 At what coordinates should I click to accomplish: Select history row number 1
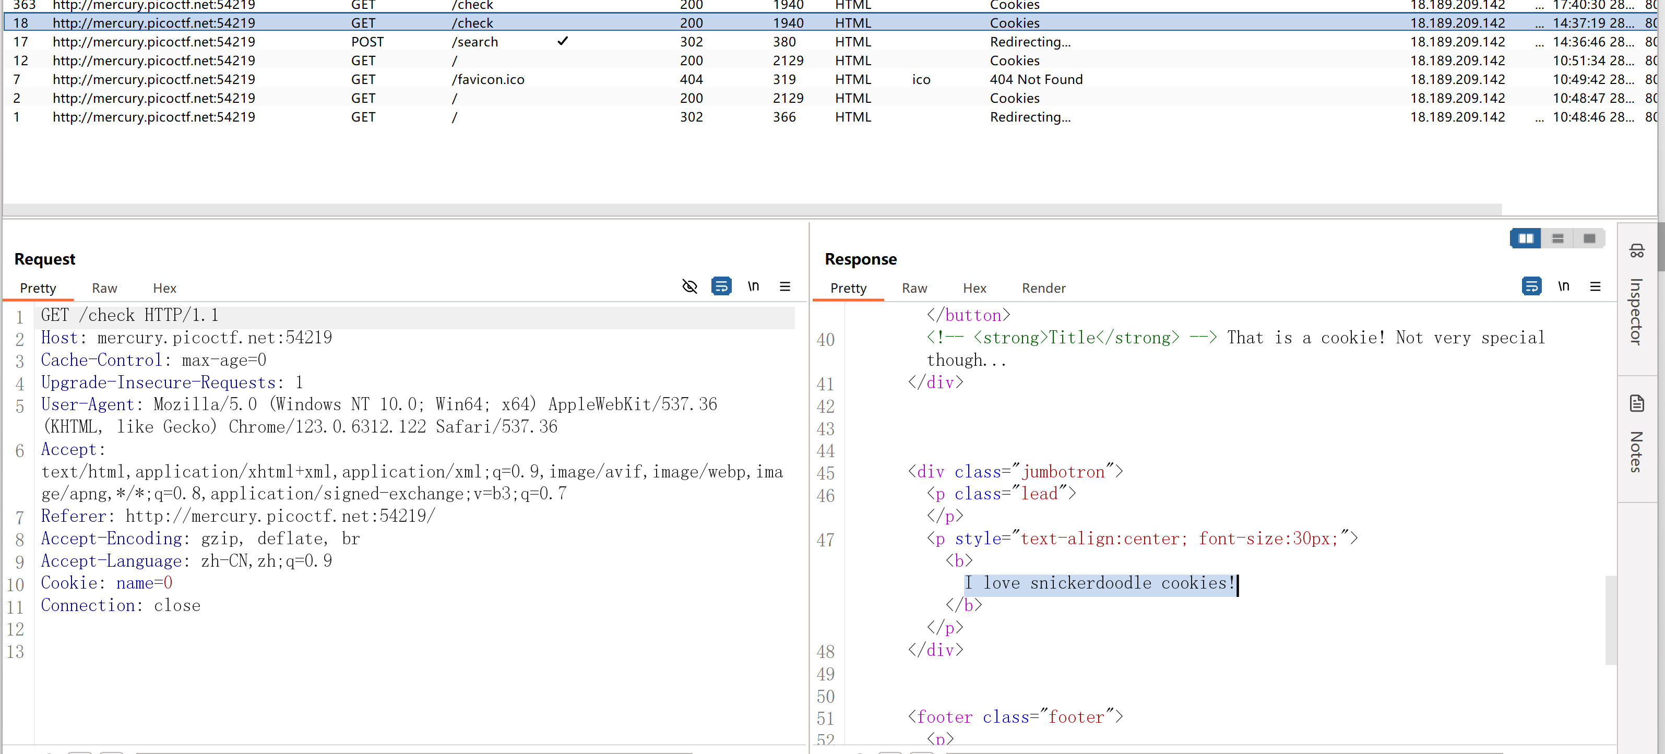(830, 117)
